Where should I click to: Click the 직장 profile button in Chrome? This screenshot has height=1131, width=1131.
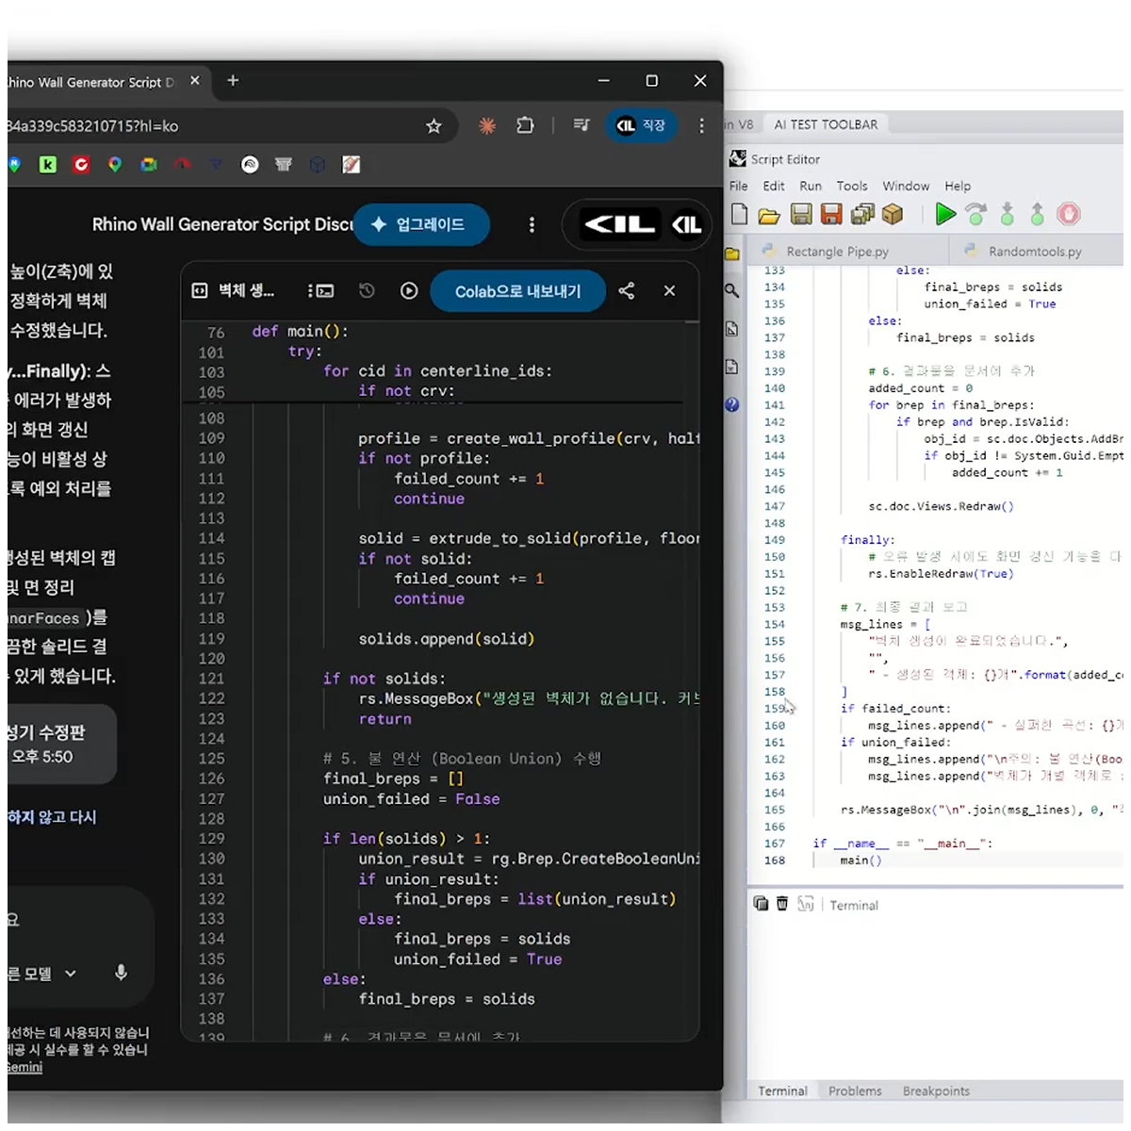pyautogui.click(x=641, y=125)
